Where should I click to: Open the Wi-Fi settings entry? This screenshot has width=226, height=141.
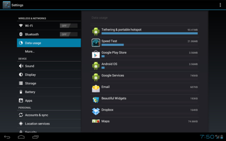(x=49, y=26)
